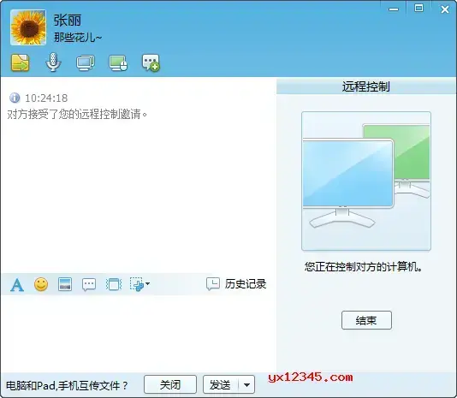Minimize the chat window

click(x=394, y=9)
